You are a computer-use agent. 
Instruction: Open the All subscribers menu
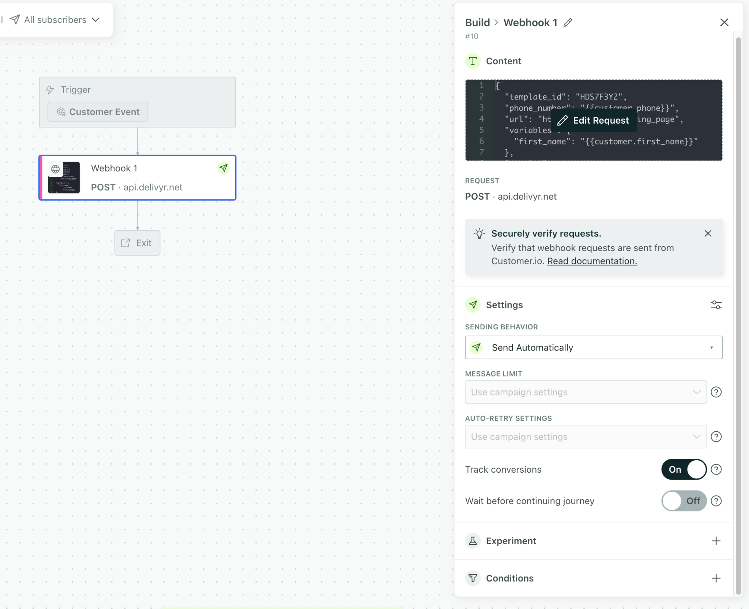[56, 20]
